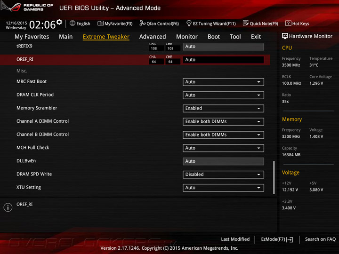
Task: Click Hot Keys question mark icon
Action: click(x=288, y=23)
